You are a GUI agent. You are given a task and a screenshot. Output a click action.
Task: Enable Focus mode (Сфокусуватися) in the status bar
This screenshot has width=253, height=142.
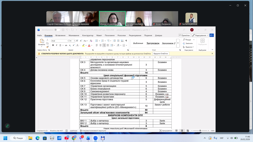tap(166, 131)
